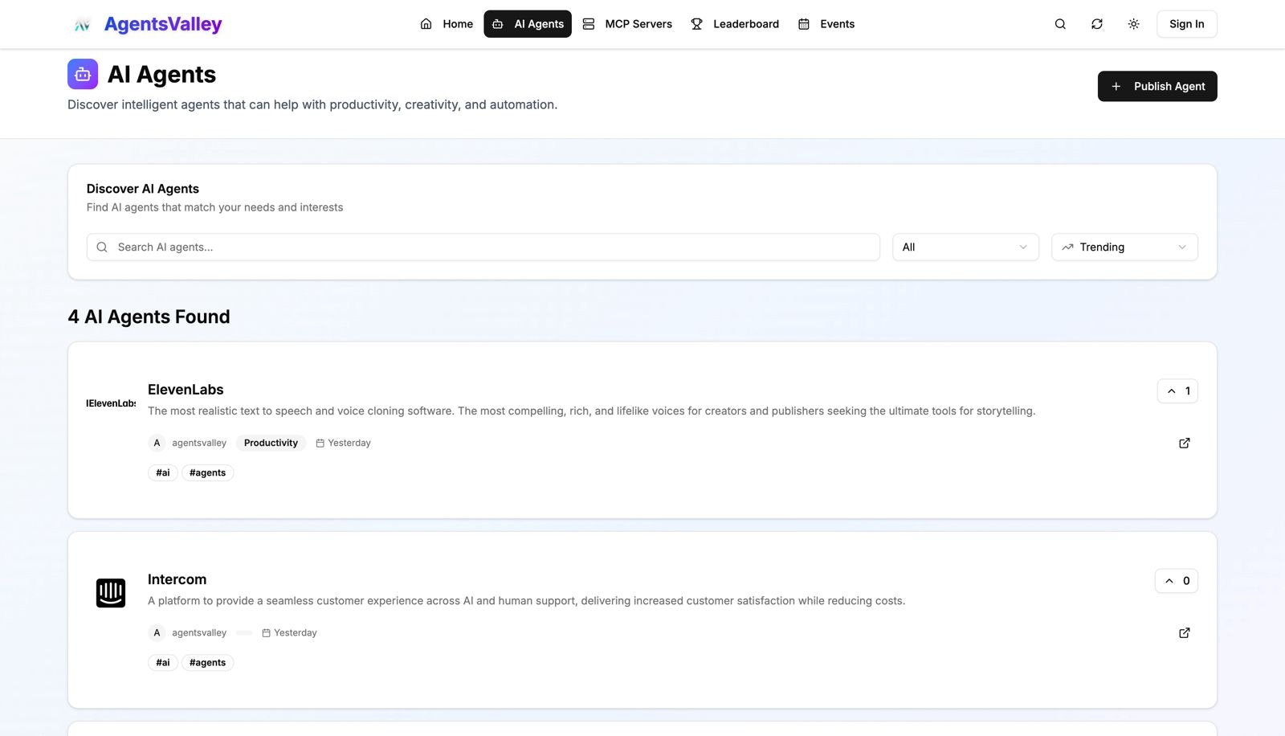Screen dimensions: 1285x736
Task: Click the ElevenLabs description text
Action: click(x=592, y=411)
